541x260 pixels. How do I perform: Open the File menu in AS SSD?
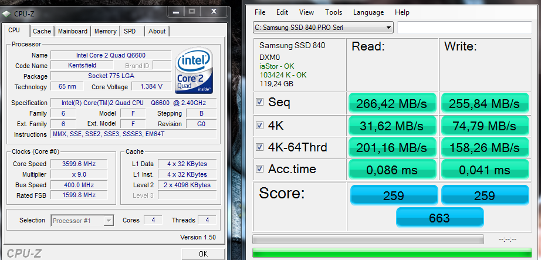tap(260, 12)
